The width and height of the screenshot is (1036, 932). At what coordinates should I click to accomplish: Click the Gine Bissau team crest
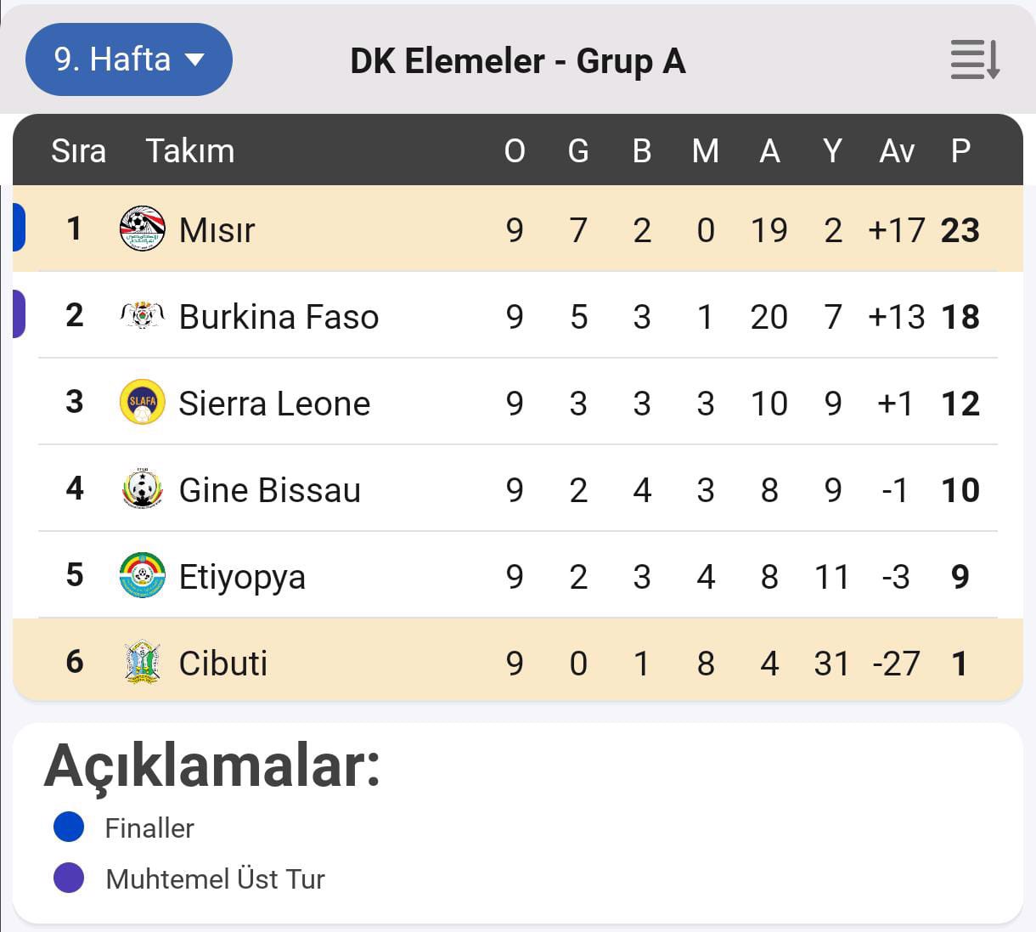[x=142, y=489]
